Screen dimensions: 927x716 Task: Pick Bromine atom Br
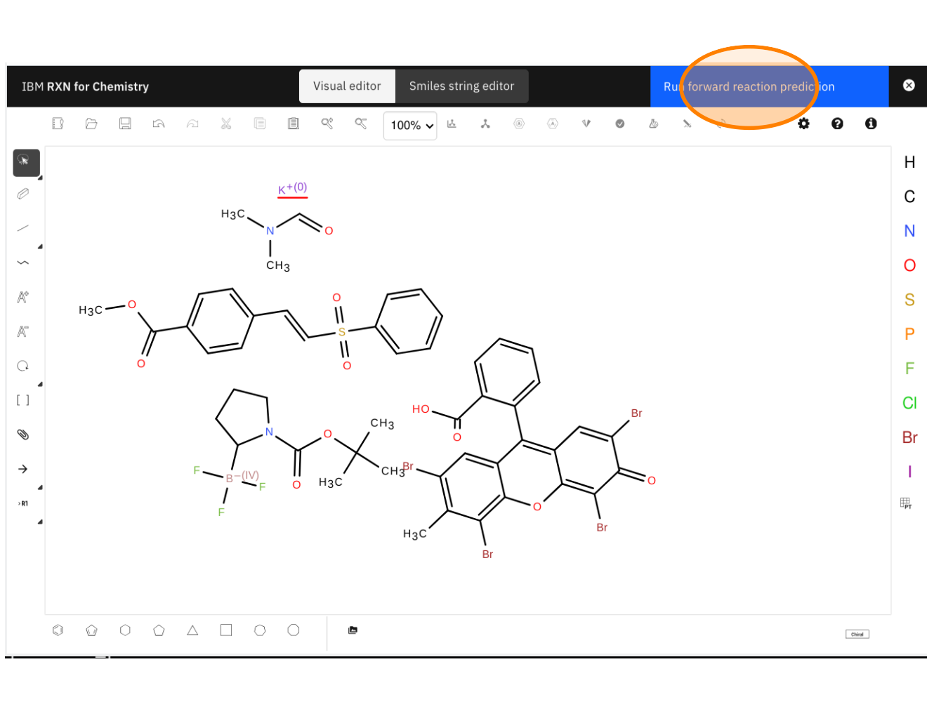(909, 437)
